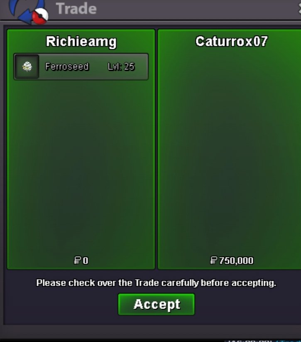Click the Ferroseed sprite icon
301x342 pixels.
27,66
